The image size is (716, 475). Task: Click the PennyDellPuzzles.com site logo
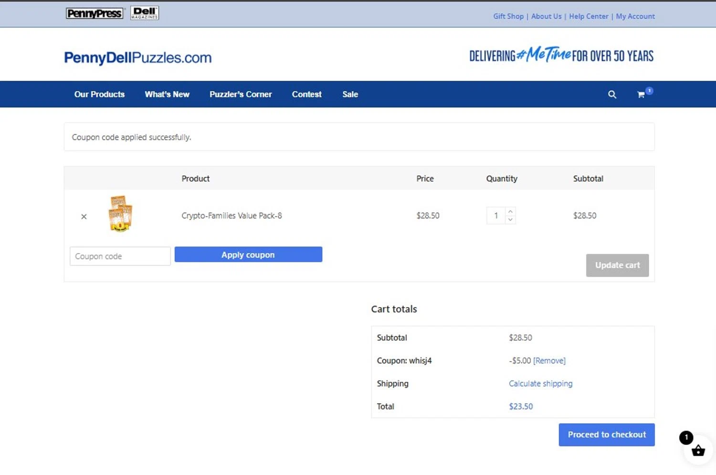coord(138,58)
